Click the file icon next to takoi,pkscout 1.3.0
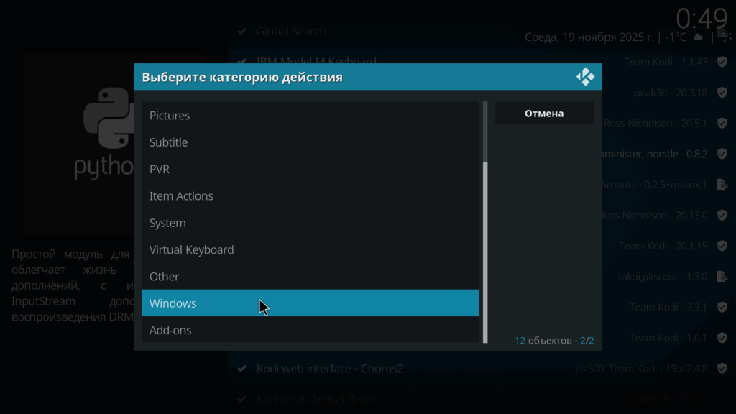Viewport: 736px width, 414px height. pos(721,277)
